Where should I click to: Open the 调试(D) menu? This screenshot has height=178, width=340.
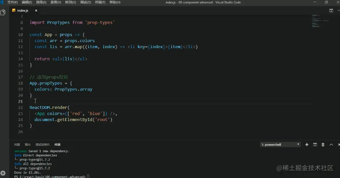click(x=85, y=2)
